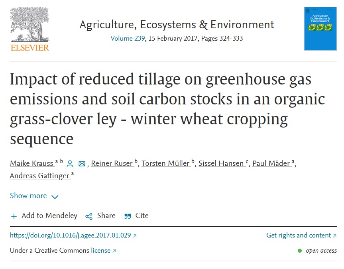The height and width of the screenshot is (269, 344).
Task: Click the open access green indicator dot
Action: click(x=299, y=251)
